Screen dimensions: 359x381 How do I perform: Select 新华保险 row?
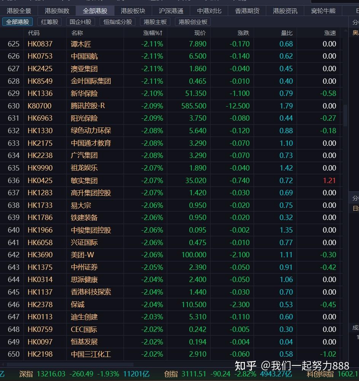171,94
